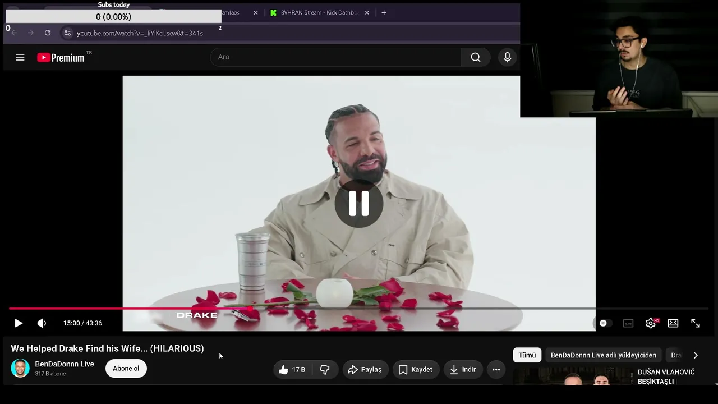Open the BenDaDonnn Live channel avatar
The width and height of the screenshot is (718, 404).
click(x=20, y=368)
